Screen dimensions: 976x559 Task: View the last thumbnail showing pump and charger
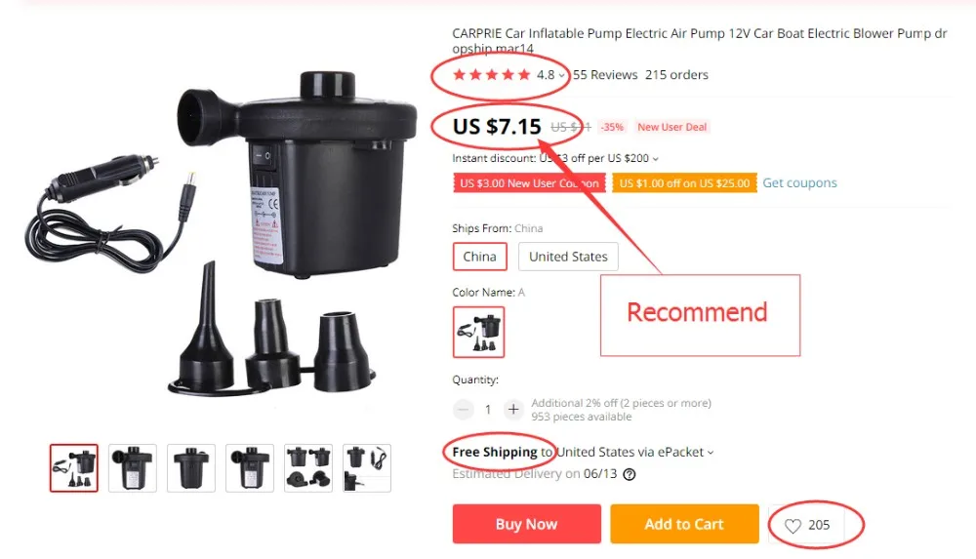click(x=367, y=468)
